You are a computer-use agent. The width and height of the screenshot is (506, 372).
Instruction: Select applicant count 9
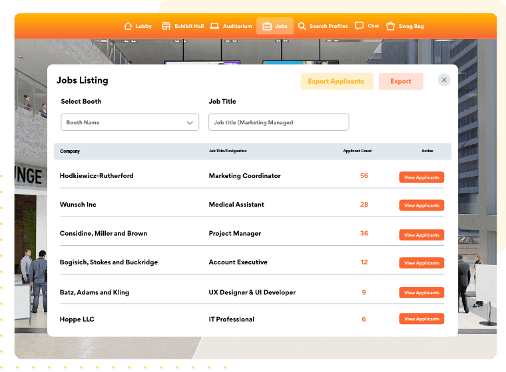[364, 292]
